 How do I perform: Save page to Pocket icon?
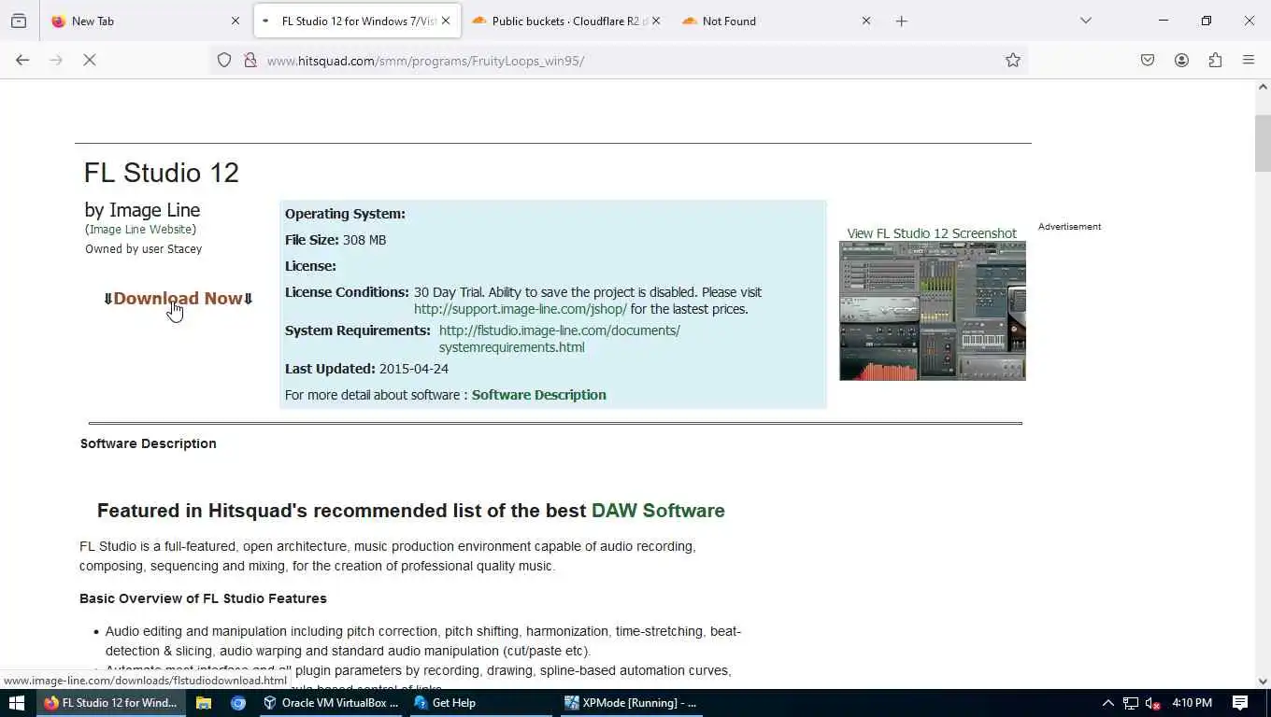point(1148,60)
